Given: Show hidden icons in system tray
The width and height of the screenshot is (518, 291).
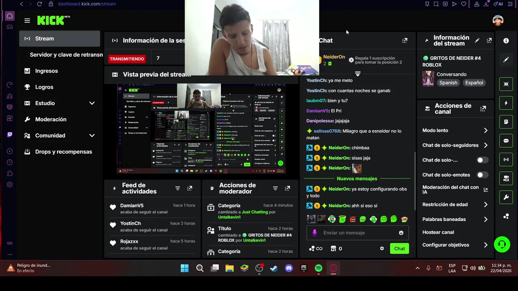Looking at the screenshot, I should (417, 268).
